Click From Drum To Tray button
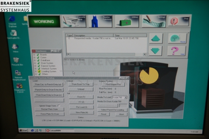Screen dimensions: 209x139 (x=81, y=84)
